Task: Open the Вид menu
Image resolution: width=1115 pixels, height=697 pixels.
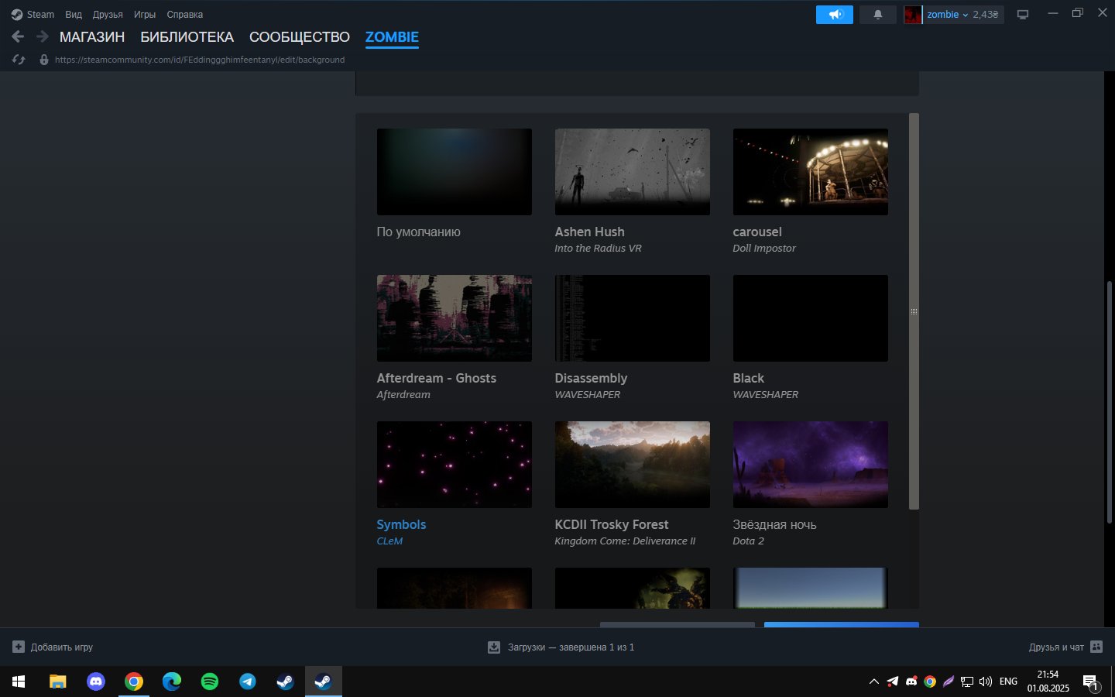Action: point(74,15)
